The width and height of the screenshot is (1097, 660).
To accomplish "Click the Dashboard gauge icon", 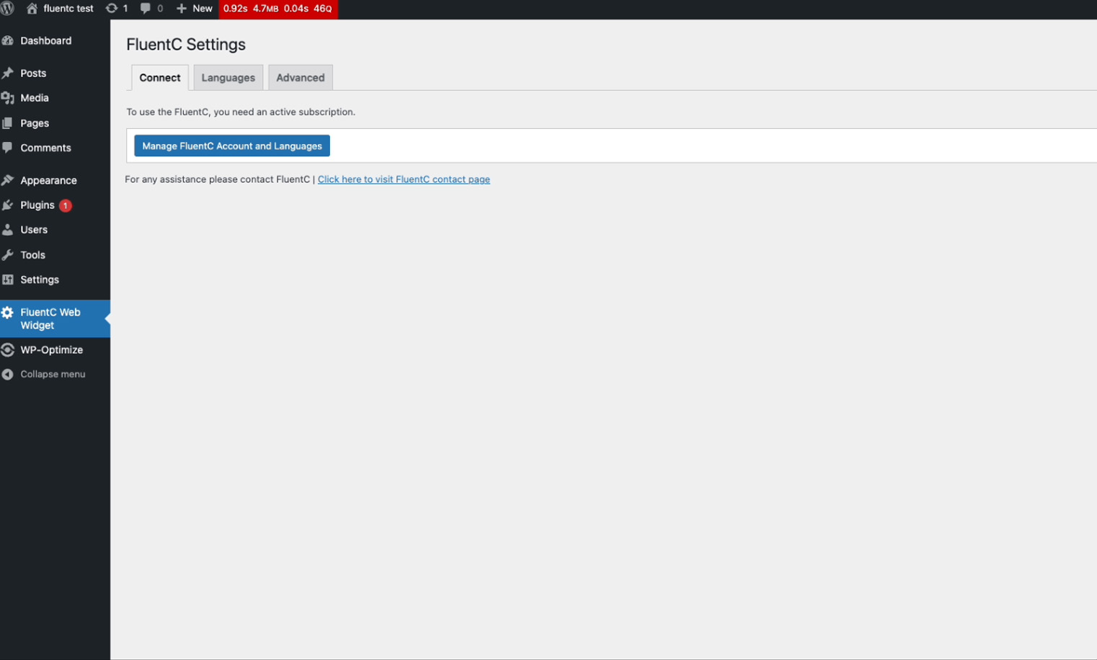I will 8,41.
